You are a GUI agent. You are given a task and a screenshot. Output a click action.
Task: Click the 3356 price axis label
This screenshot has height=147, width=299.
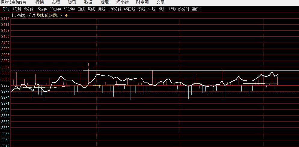(x=5, y=134)
